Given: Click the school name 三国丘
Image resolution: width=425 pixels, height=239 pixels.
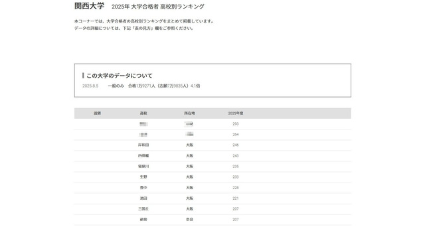Looking at the screenshot, I should point(143,209).
